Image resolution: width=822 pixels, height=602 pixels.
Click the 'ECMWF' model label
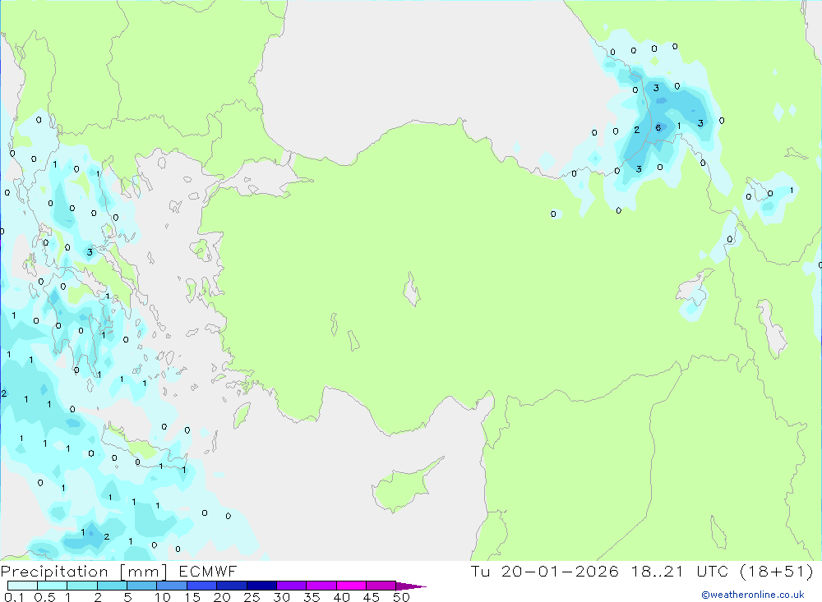208,572
